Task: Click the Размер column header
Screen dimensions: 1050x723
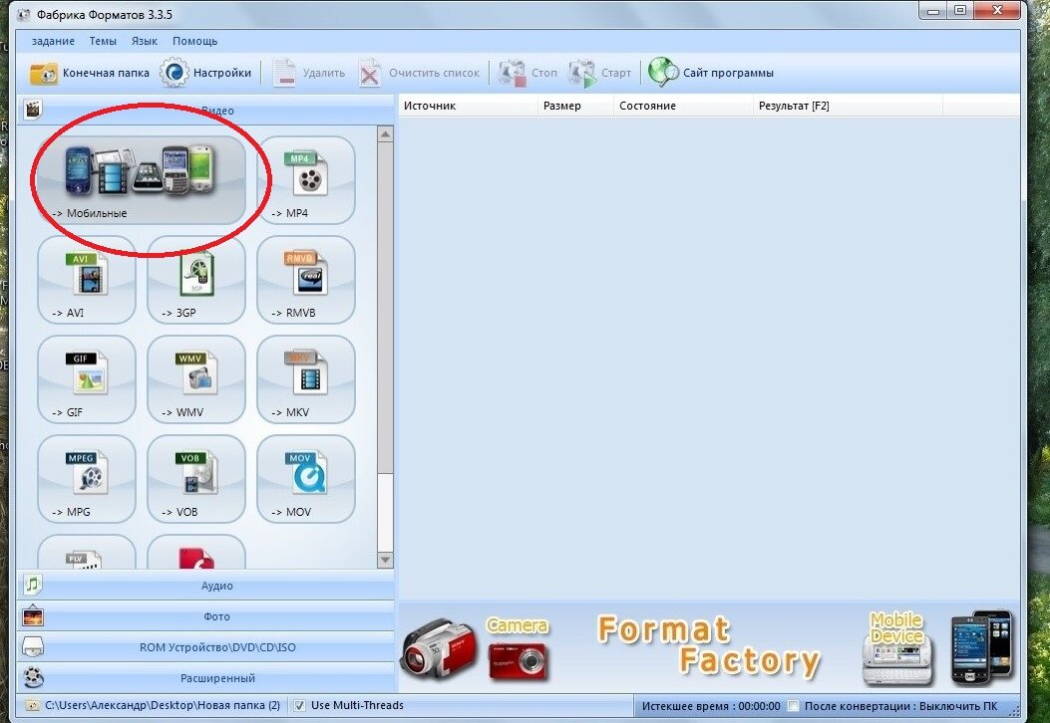Action: pos(576,106)
